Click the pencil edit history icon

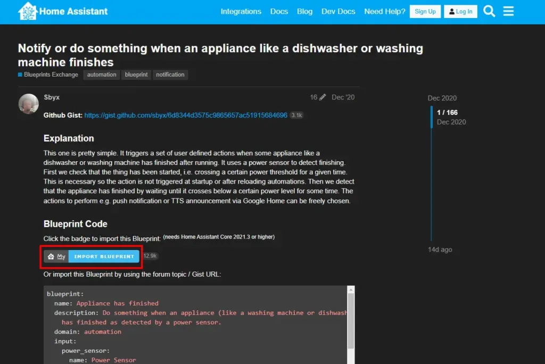coord(323,97)
